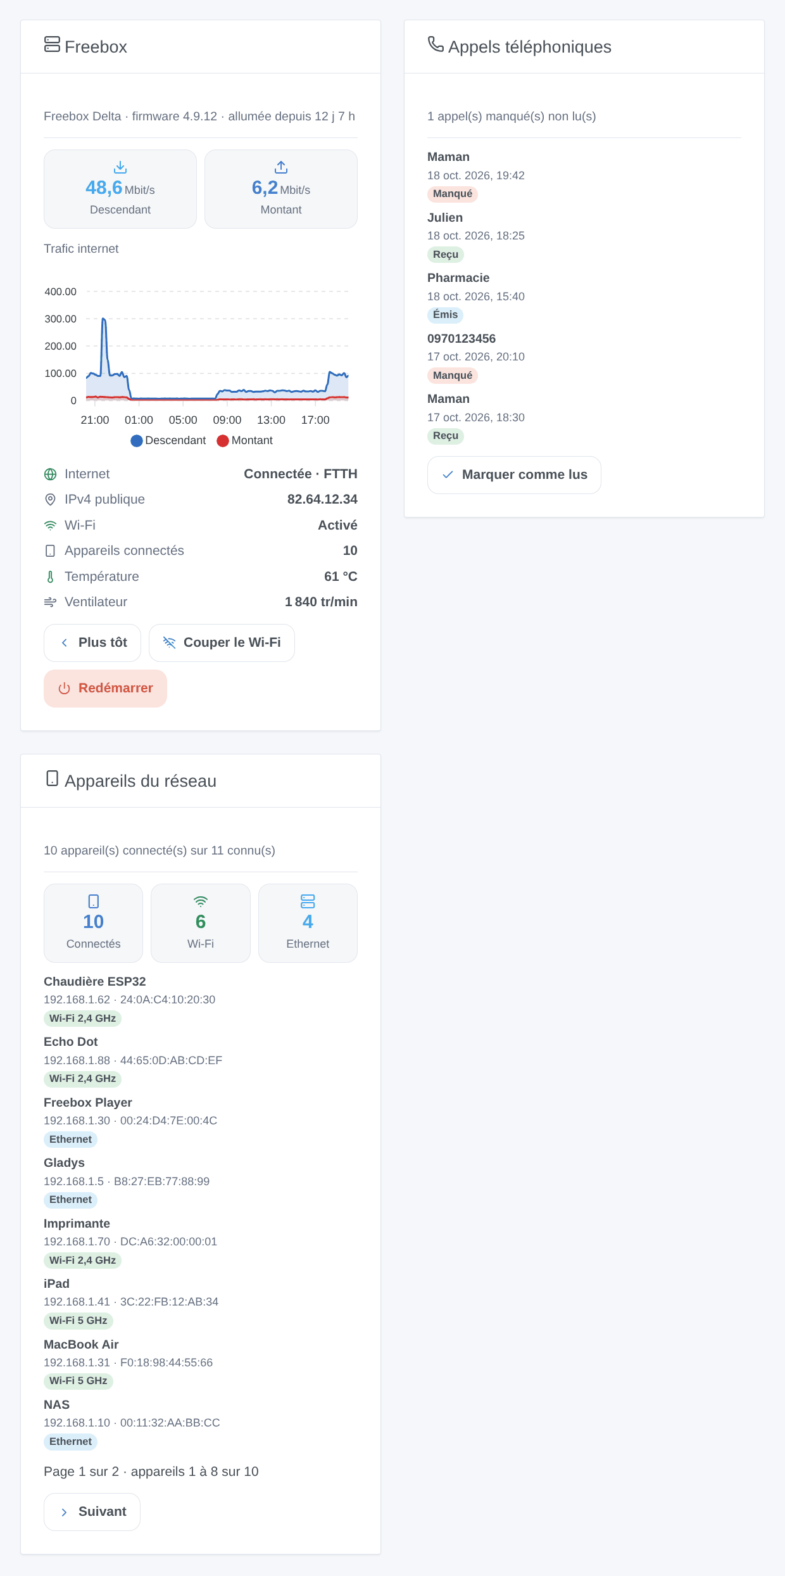Viewport: 785px width, 1576px height.
Task: Open the Descendant speed card
Action: coord(120,189)
